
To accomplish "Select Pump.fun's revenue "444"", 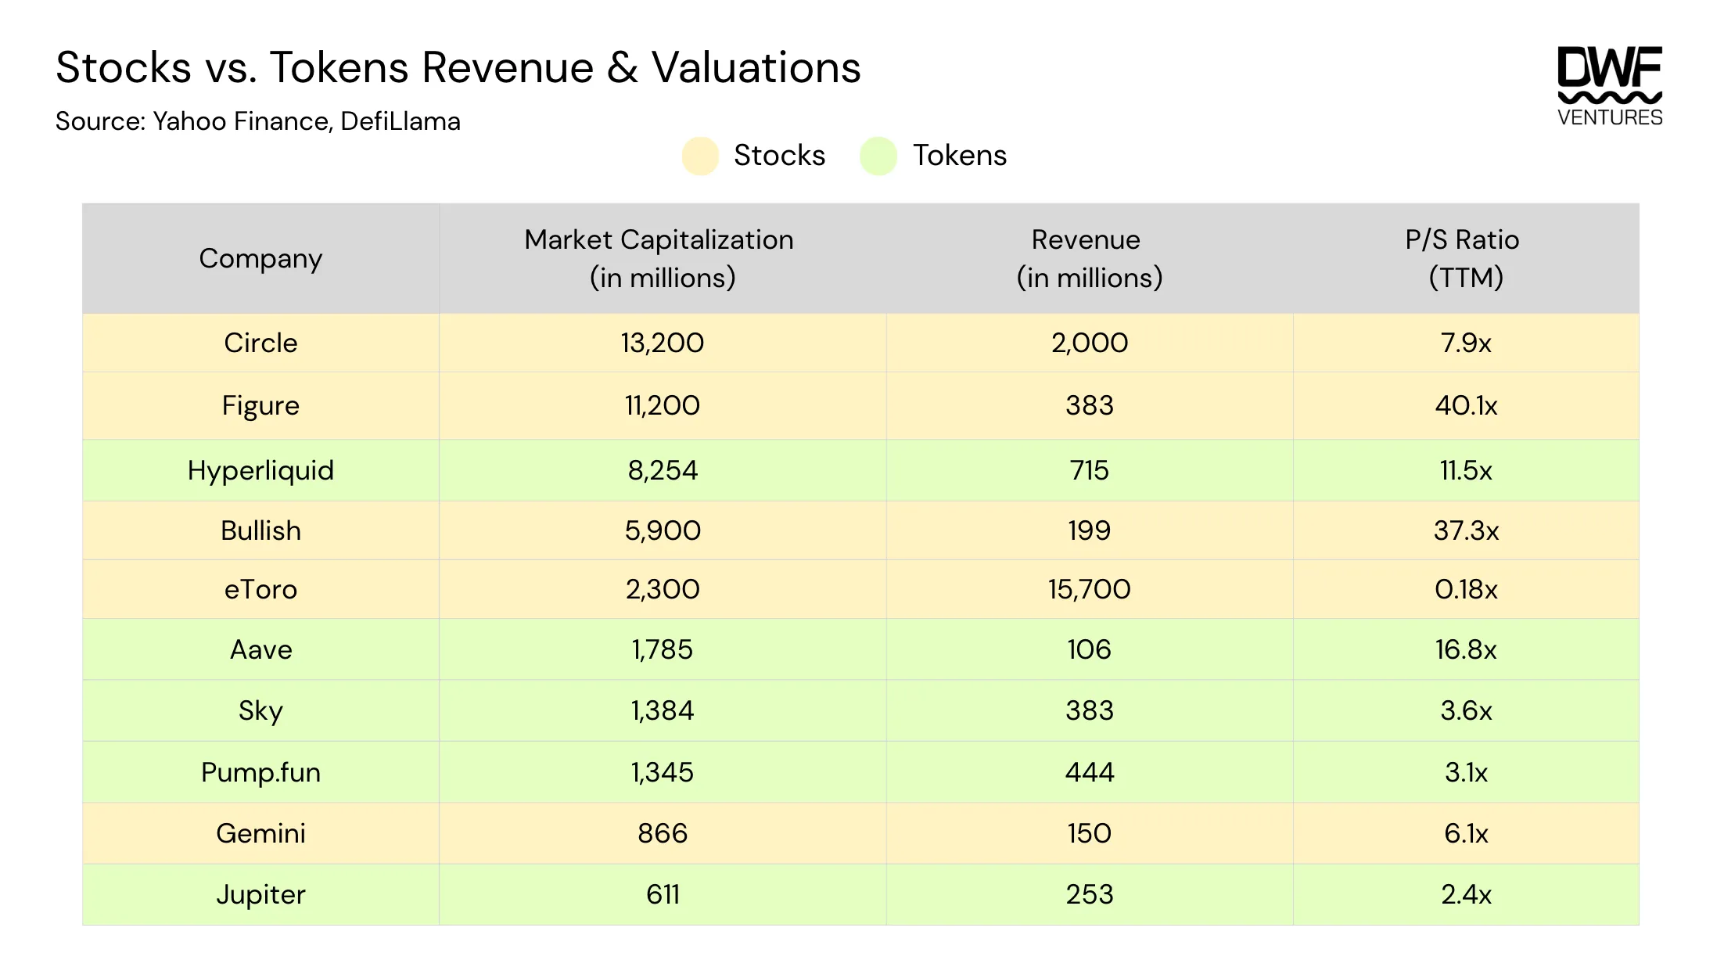I will (1090, 772).
